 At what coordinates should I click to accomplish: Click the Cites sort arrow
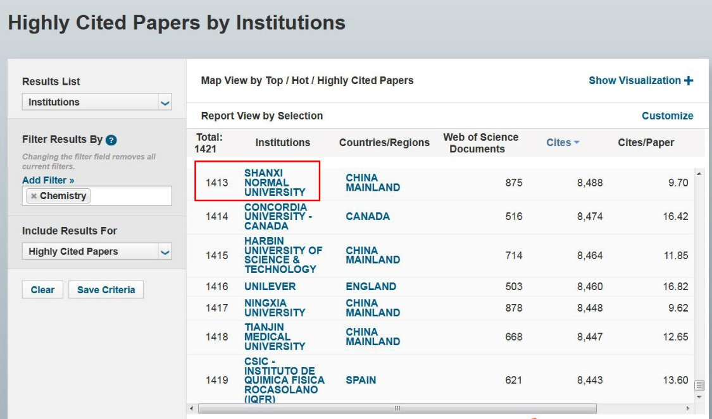click(x=577, y=143)
